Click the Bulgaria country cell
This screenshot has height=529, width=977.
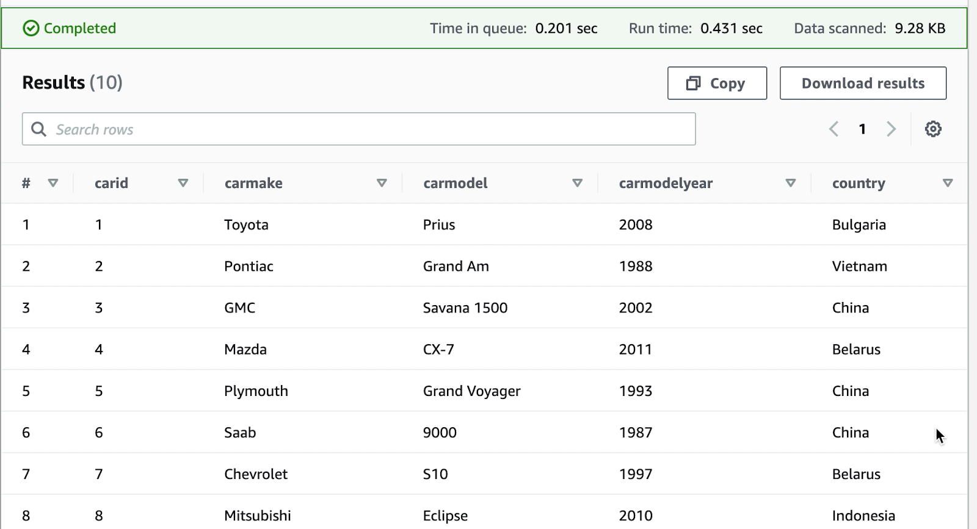[x=859, y=225]
